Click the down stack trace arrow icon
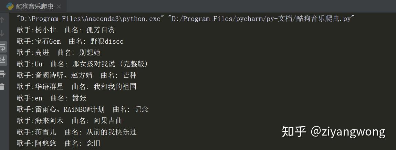Screen dimensions: 396x150 2,33
